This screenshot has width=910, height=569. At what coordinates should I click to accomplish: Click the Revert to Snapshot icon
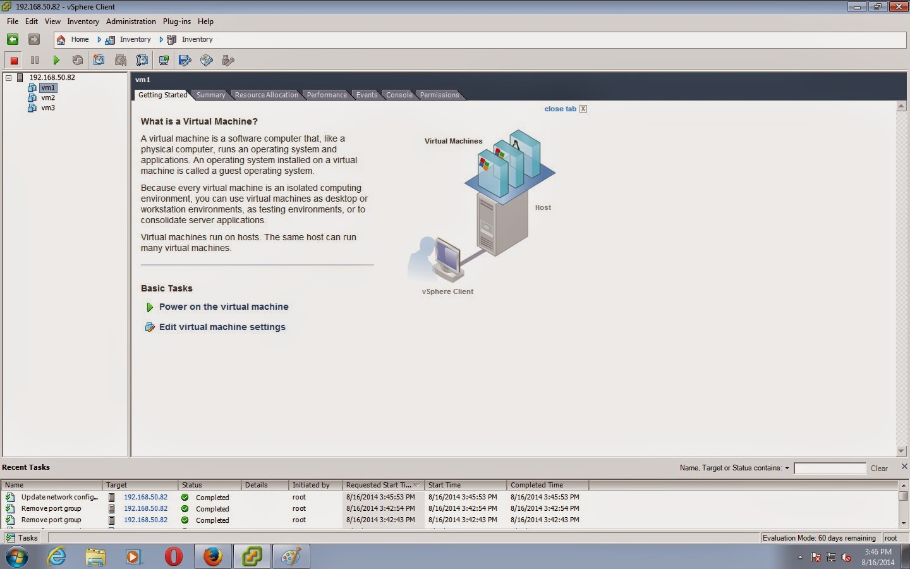tap(121, 61)
